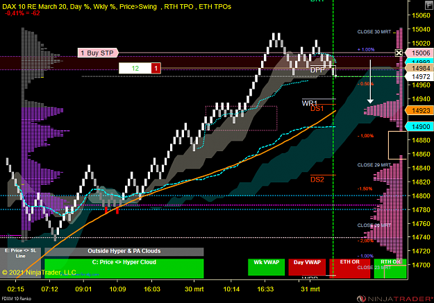Screen dimensions: 434x303
Task: Click the - 0.50% level label
Action: click(365, 84)
